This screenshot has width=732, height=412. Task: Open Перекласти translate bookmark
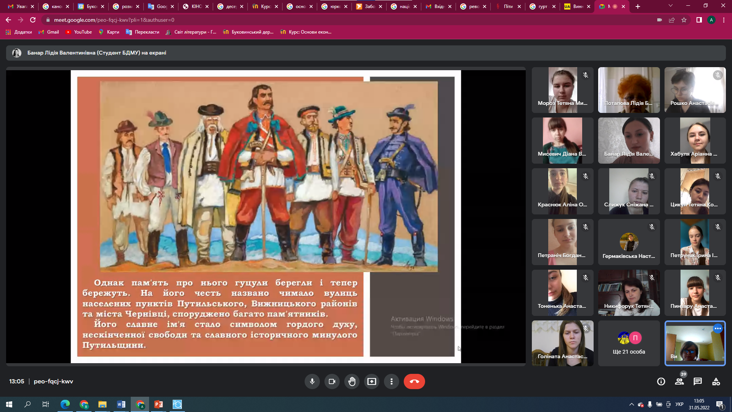coord(143,32)
